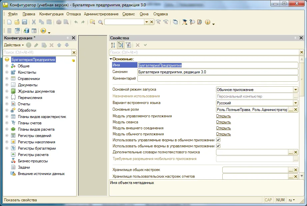The width and height of the screenshot is (307, 206).
Task: Click the Delete X icon in Конфигурация toolbar
Action: click(x=51, y=45)
